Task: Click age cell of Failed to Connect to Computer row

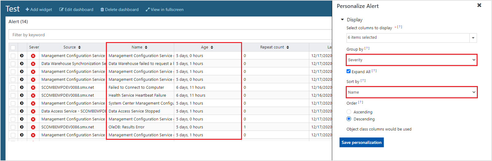Action: [x=208, y=88]
